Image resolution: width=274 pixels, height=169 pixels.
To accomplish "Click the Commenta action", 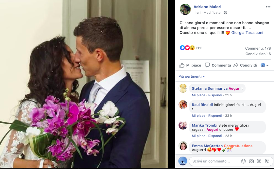I will tap(218, 65).
